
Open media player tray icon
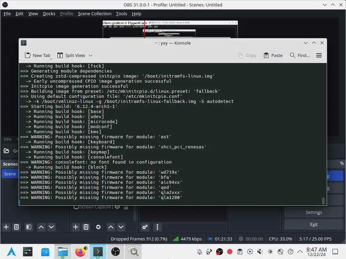pyautogui.click(x=250, y=252)
